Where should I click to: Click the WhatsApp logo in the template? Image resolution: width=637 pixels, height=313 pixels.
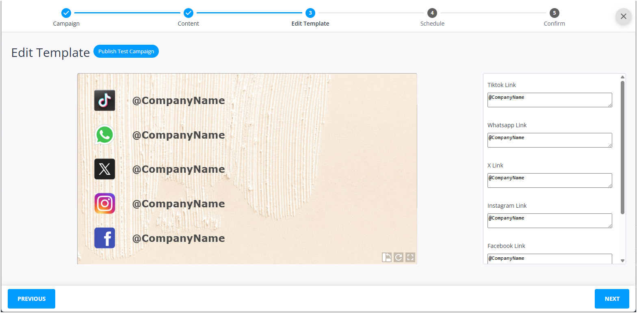(x=105, y=135)
